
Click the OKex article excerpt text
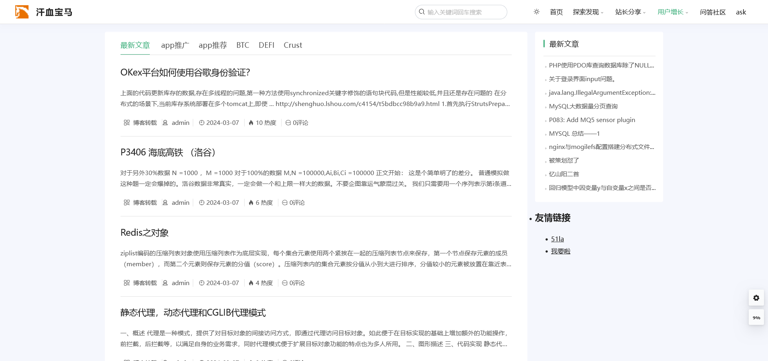coord(315,98)
